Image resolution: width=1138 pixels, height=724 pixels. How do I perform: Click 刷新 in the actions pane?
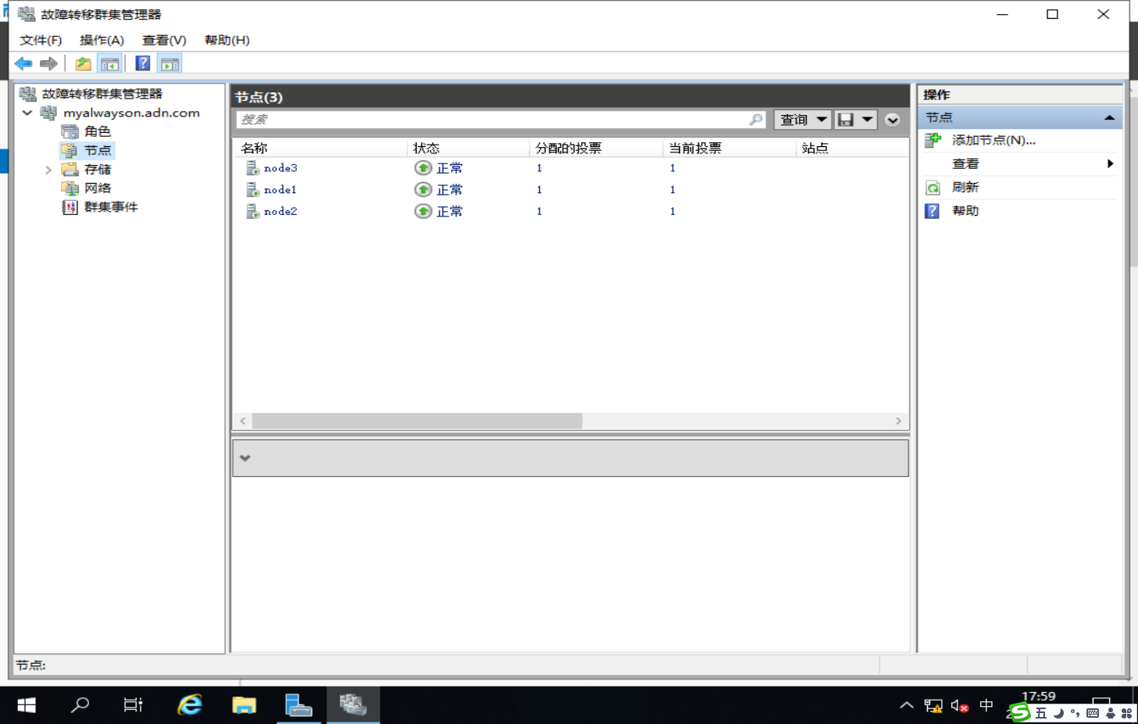[965, 188]
